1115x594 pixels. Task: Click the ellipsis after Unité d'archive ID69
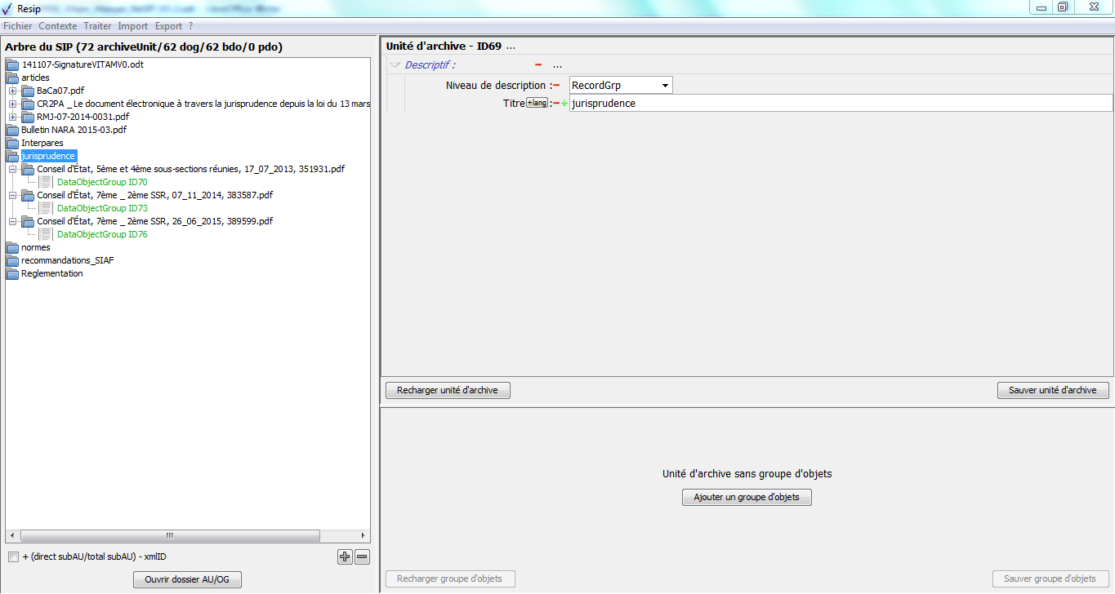[511, 47]
